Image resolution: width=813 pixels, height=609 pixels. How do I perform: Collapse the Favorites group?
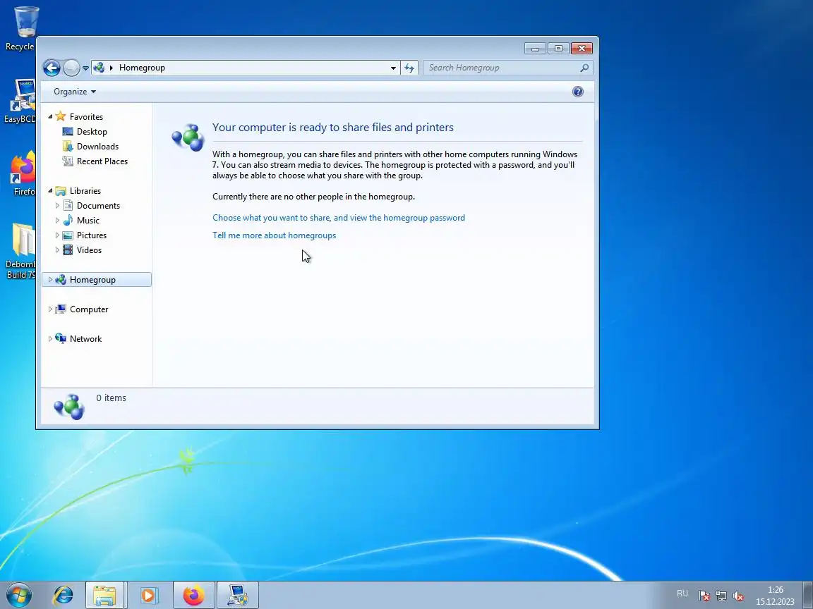pyautogui.click(x=50, y=117)
